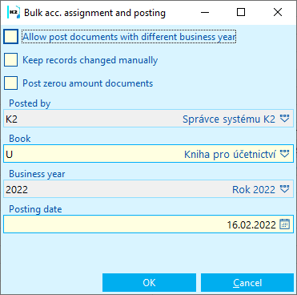
Task: Click the Kniha pro účetnictví description text
Action: click(230, 154)
